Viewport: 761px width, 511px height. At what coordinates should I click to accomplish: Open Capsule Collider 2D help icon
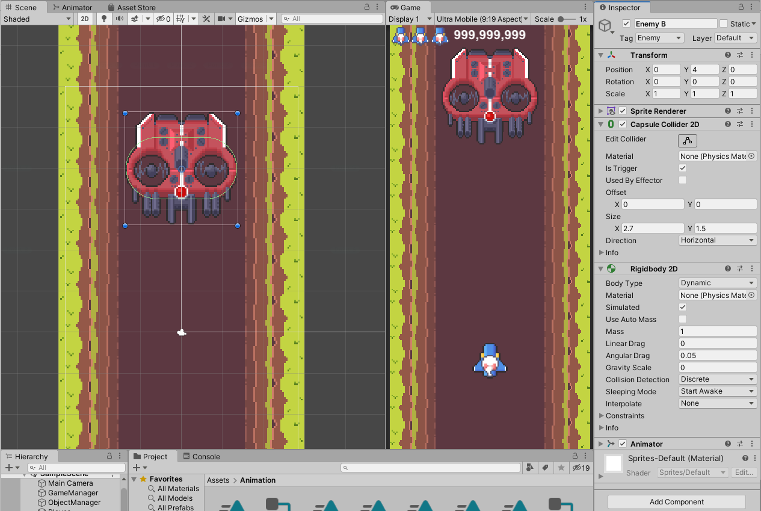[x=727, y=125]
